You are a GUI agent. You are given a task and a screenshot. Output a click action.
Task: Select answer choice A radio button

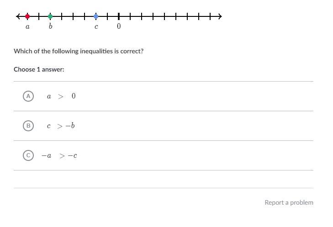click(x=28, y=96)
